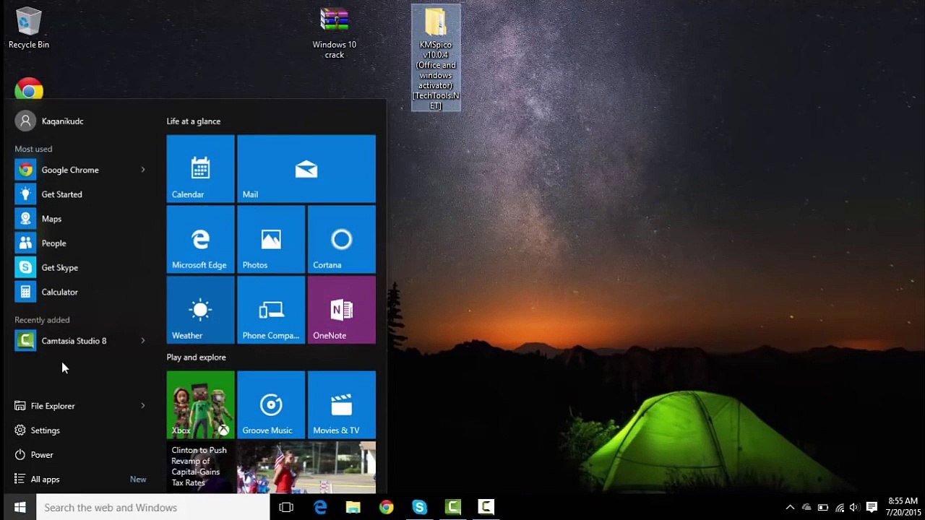
Task: Click the Play and explore group heading
Action: click(x=197, y=357)
